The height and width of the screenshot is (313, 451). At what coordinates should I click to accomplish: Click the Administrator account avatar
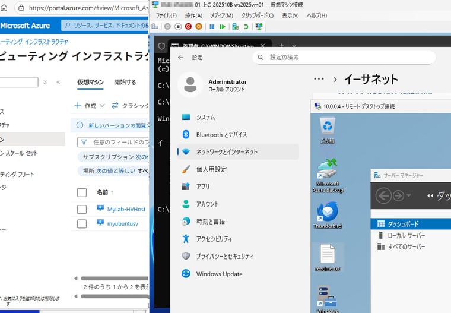[x=190, y=85]
